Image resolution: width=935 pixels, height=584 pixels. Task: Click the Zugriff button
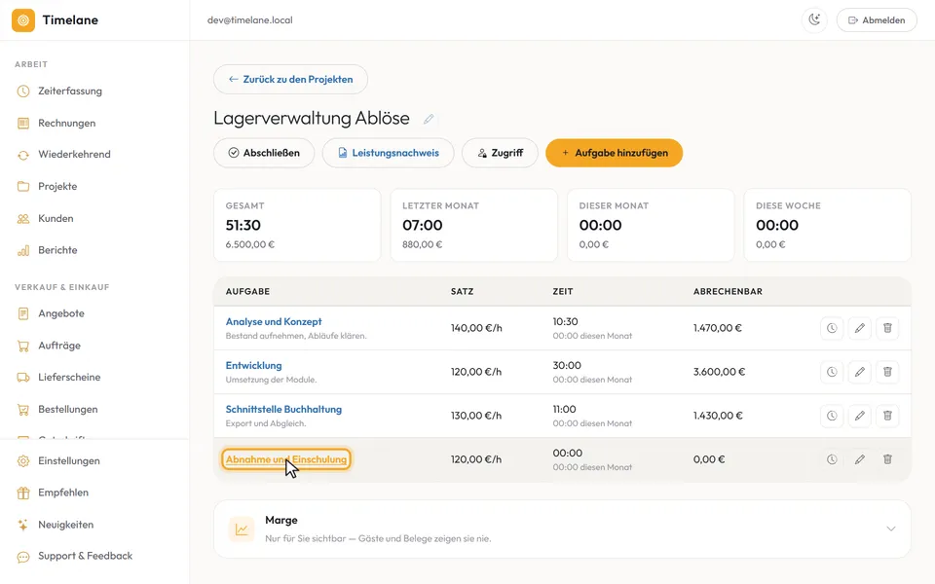coord(500,153)
